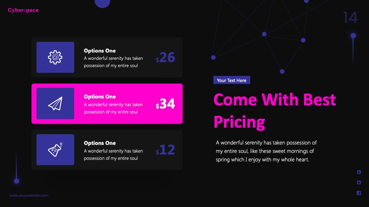
Task: Open the RSS feed icon
Action: pyautogui.click(x=359, y=172)
